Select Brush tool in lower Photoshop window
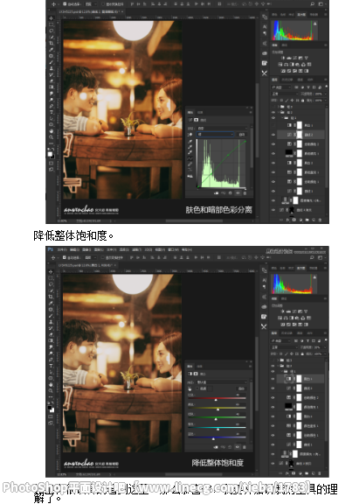This screenshot has width=359, height=504. pos(51,316)
